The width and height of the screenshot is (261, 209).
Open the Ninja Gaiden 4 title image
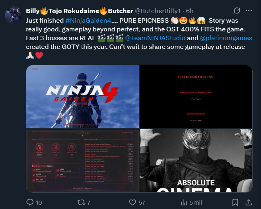pyautogui.click(x=83, y=97)
